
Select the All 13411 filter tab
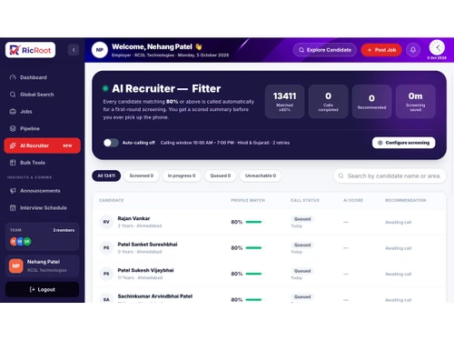[106, 176]
